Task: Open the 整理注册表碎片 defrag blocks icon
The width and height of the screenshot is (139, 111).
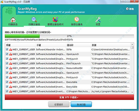Action: pos(55,20)
